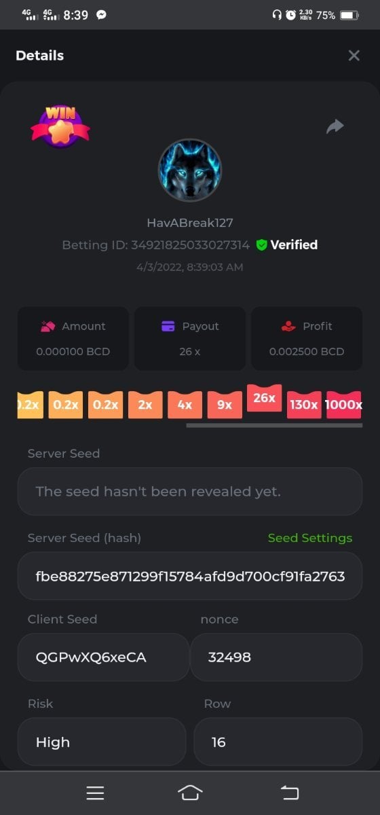Click the multiplier row scrollbar
380x815 pixels.
tap(274, 426)
